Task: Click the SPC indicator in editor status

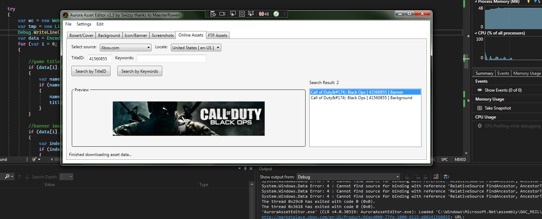Action: coord(444,159)
